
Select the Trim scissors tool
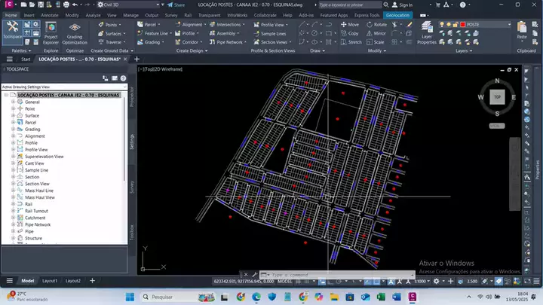[394, 25]
